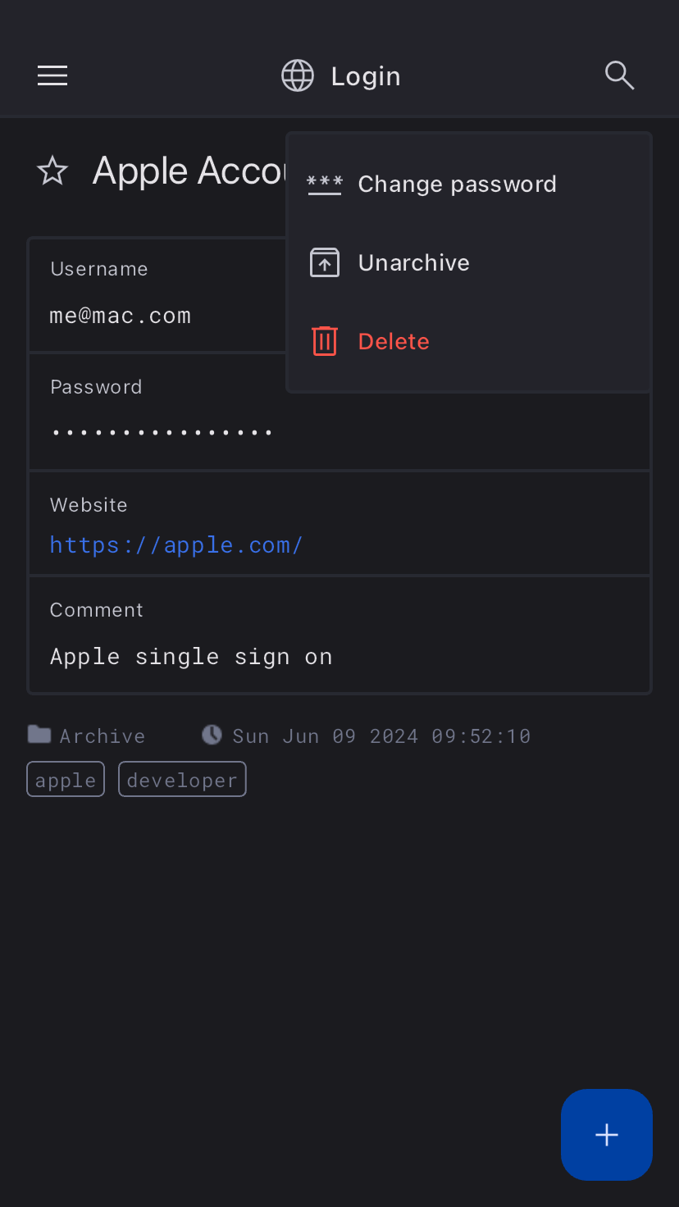The height and width of the screenshot is (1207, 679).
Task: Click the developer tag
Action: tap(182, 780)
